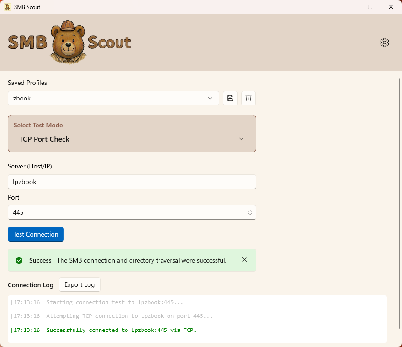Click the green success checkmark icon

click(x=19, y=260)
